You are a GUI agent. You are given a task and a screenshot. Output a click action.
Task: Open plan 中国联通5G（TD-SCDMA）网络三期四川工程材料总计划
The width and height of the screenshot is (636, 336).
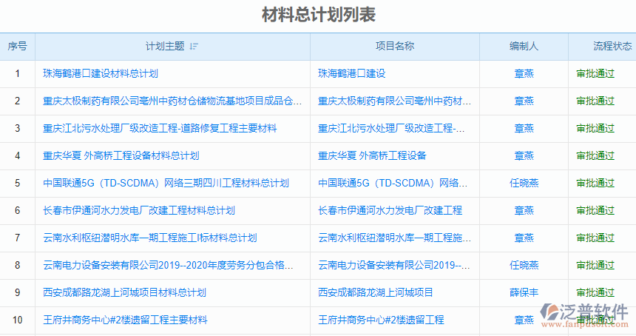166,183
